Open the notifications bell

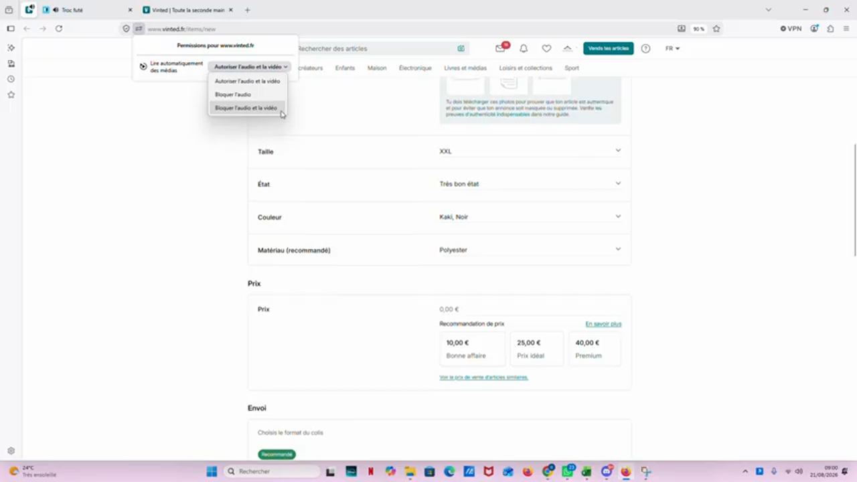pos(524,48)
